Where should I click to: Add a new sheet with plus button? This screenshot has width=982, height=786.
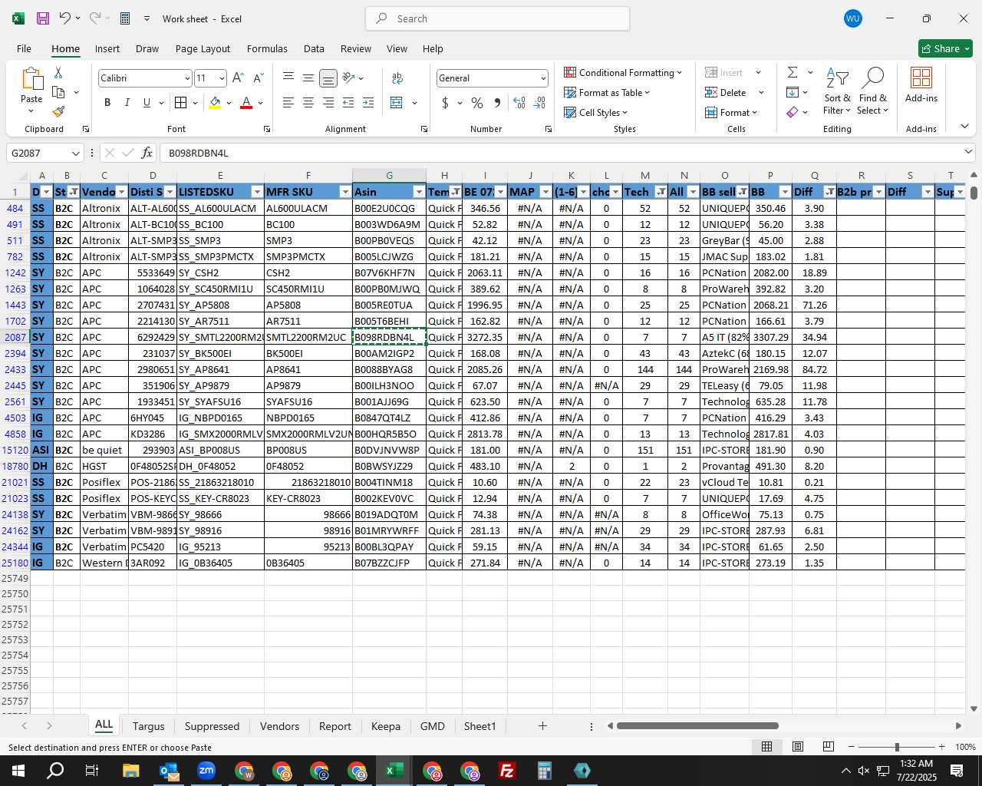coord(542,725)
